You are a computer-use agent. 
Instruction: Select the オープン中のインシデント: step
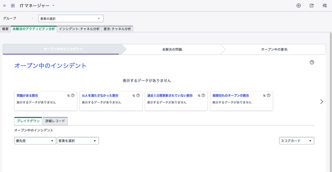pos(63,49)
